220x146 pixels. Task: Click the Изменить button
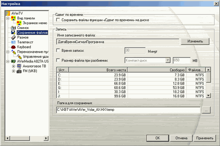tap(195, 41)
